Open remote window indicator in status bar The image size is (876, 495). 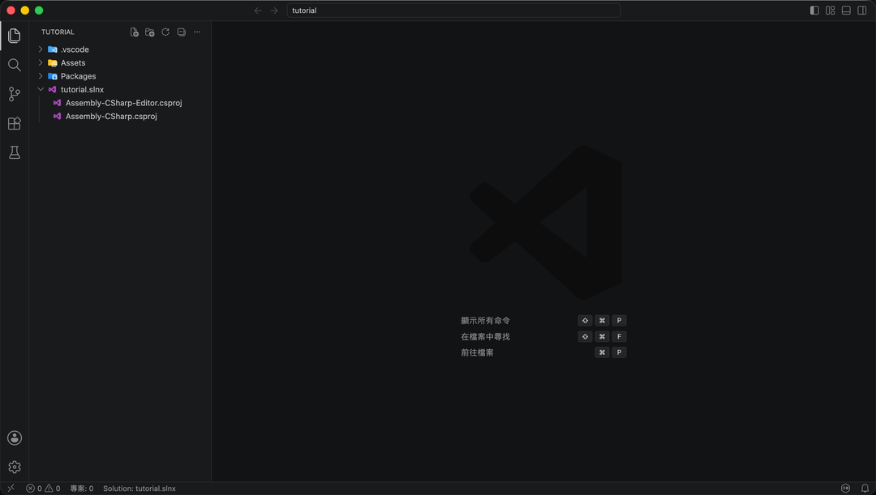(11, 489)
